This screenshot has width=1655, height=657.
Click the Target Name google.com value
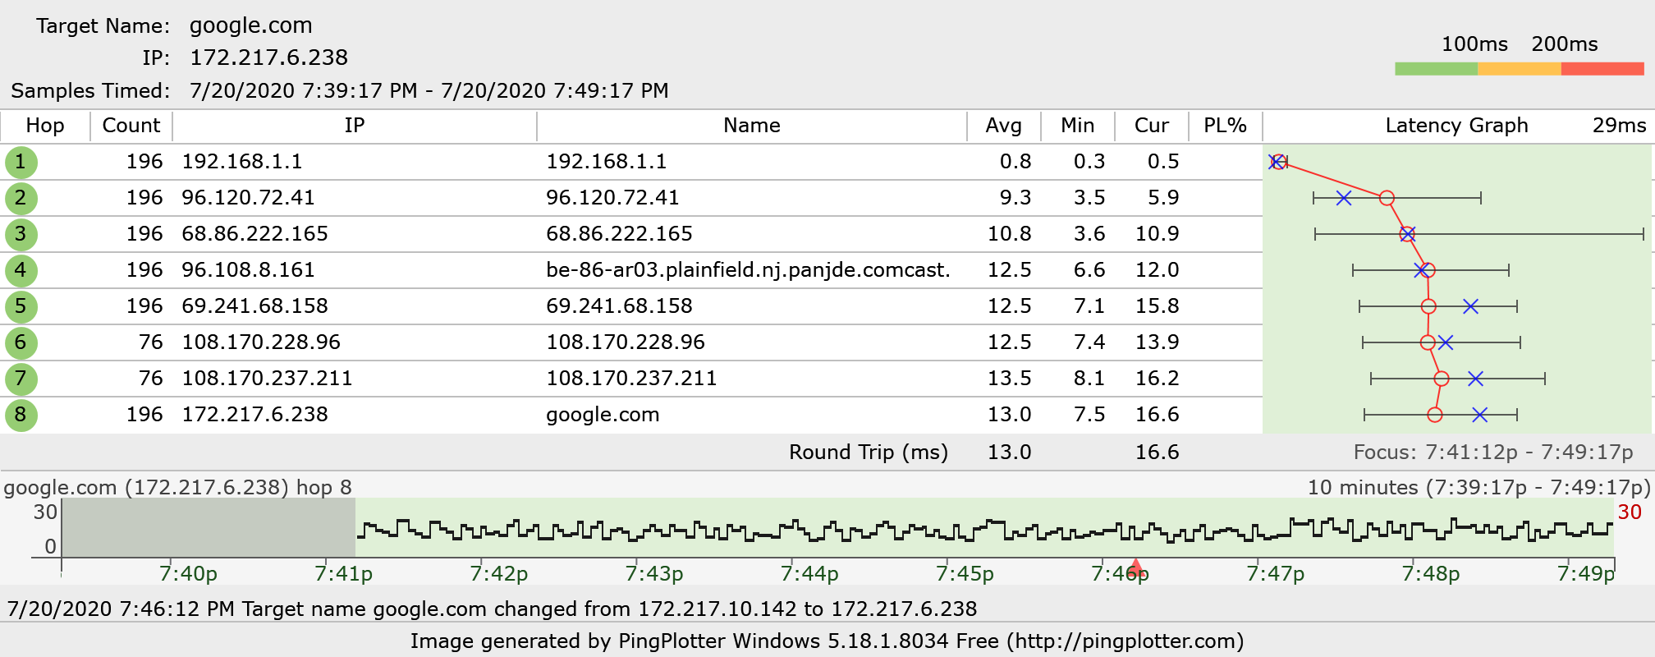pos(251,26)
